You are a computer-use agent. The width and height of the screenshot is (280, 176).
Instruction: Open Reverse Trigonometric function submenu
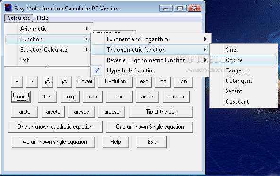click(151, 60)
